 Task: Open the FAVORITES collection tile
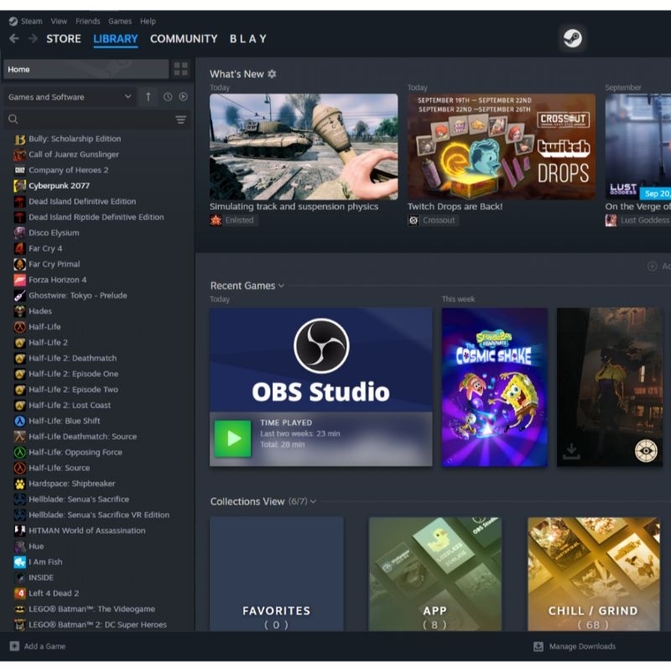coord(277,574)
